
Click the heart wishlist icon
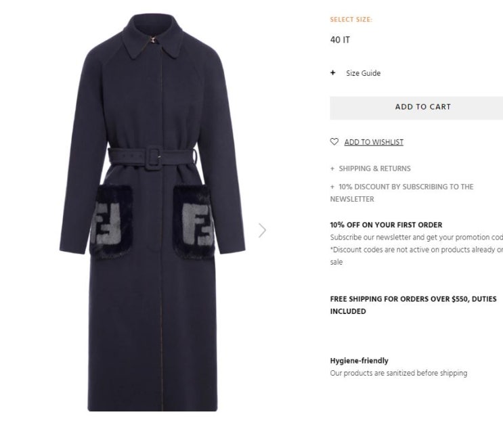(x=334, y=141)
